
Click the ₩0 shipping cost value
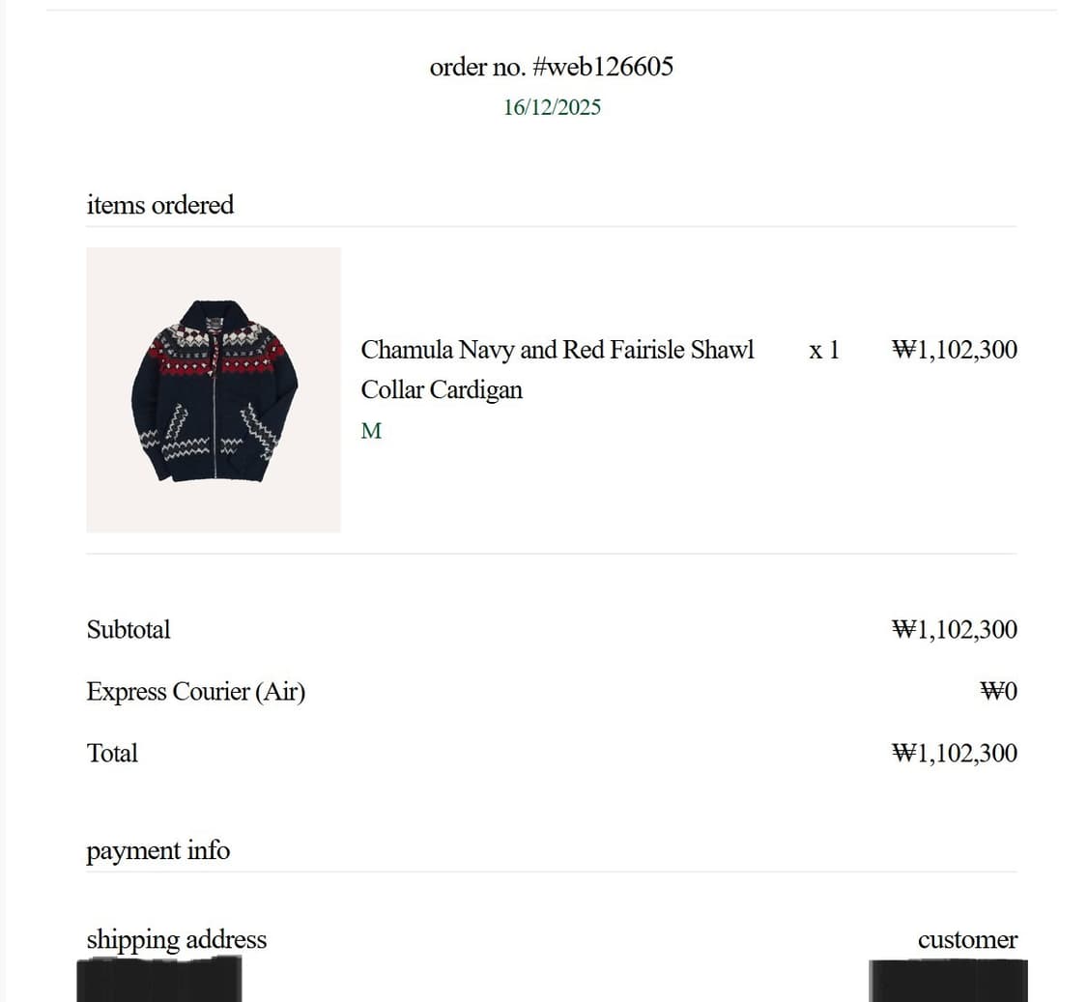998,692
